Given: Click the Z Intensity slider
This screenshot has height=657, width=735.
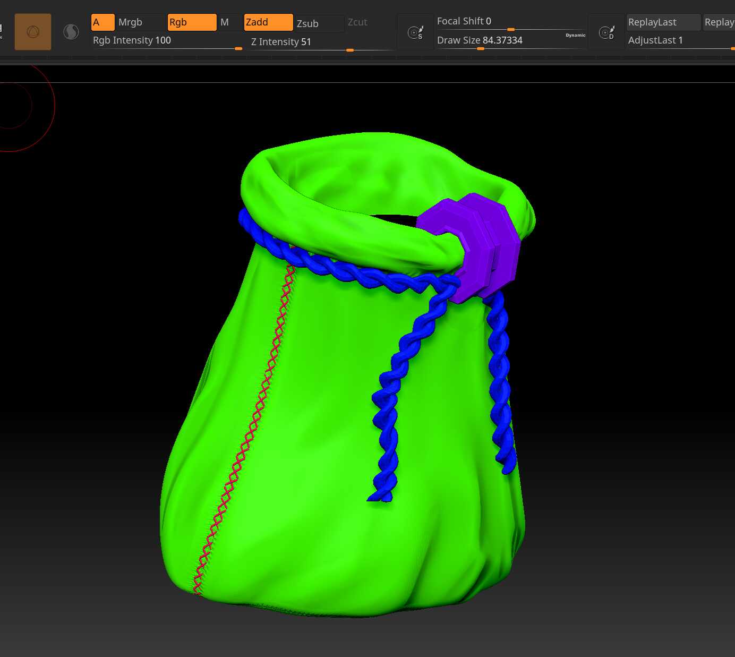Looking at the screenshot, I should [322, 42].
